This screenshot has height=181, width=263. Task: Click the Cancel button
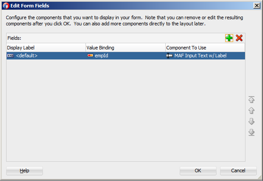(x=238, y=171)
